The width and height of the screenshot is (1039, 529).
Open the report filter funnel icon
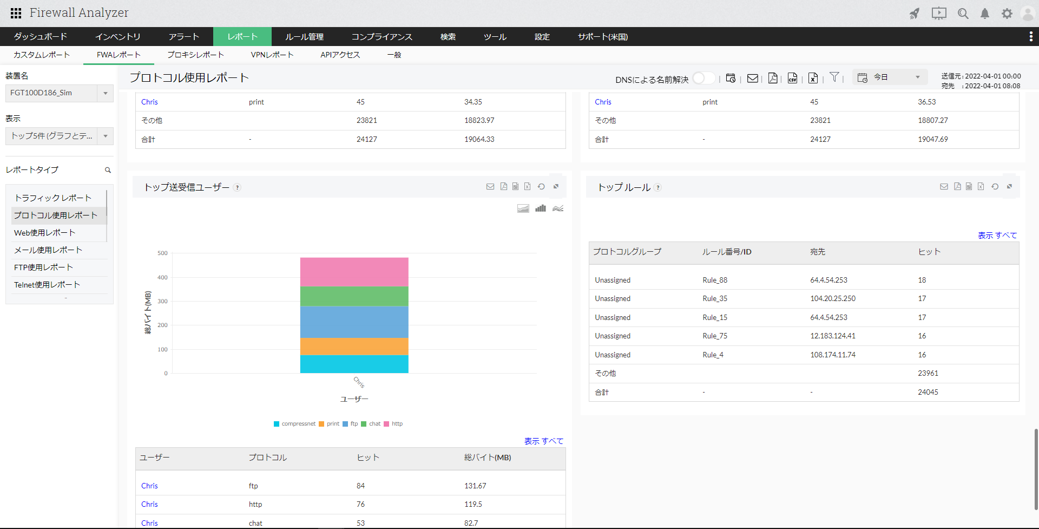point(834,77)
